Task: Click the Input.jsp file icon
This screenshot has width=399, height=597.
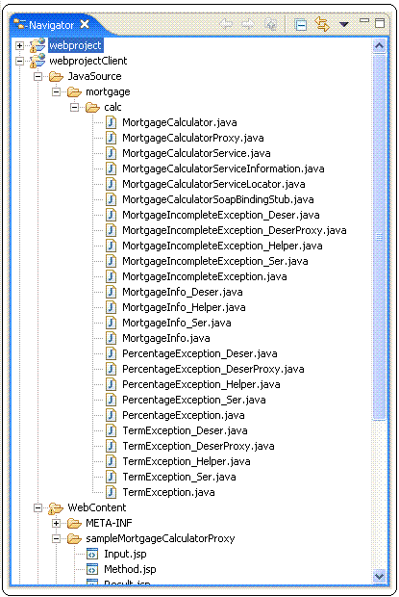Action: pos(92,554)
